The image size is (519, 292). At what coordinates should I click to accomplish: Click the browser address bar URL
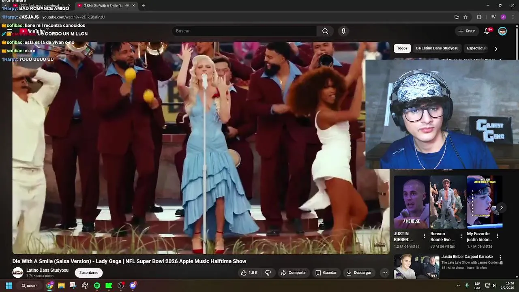point(73,17)
